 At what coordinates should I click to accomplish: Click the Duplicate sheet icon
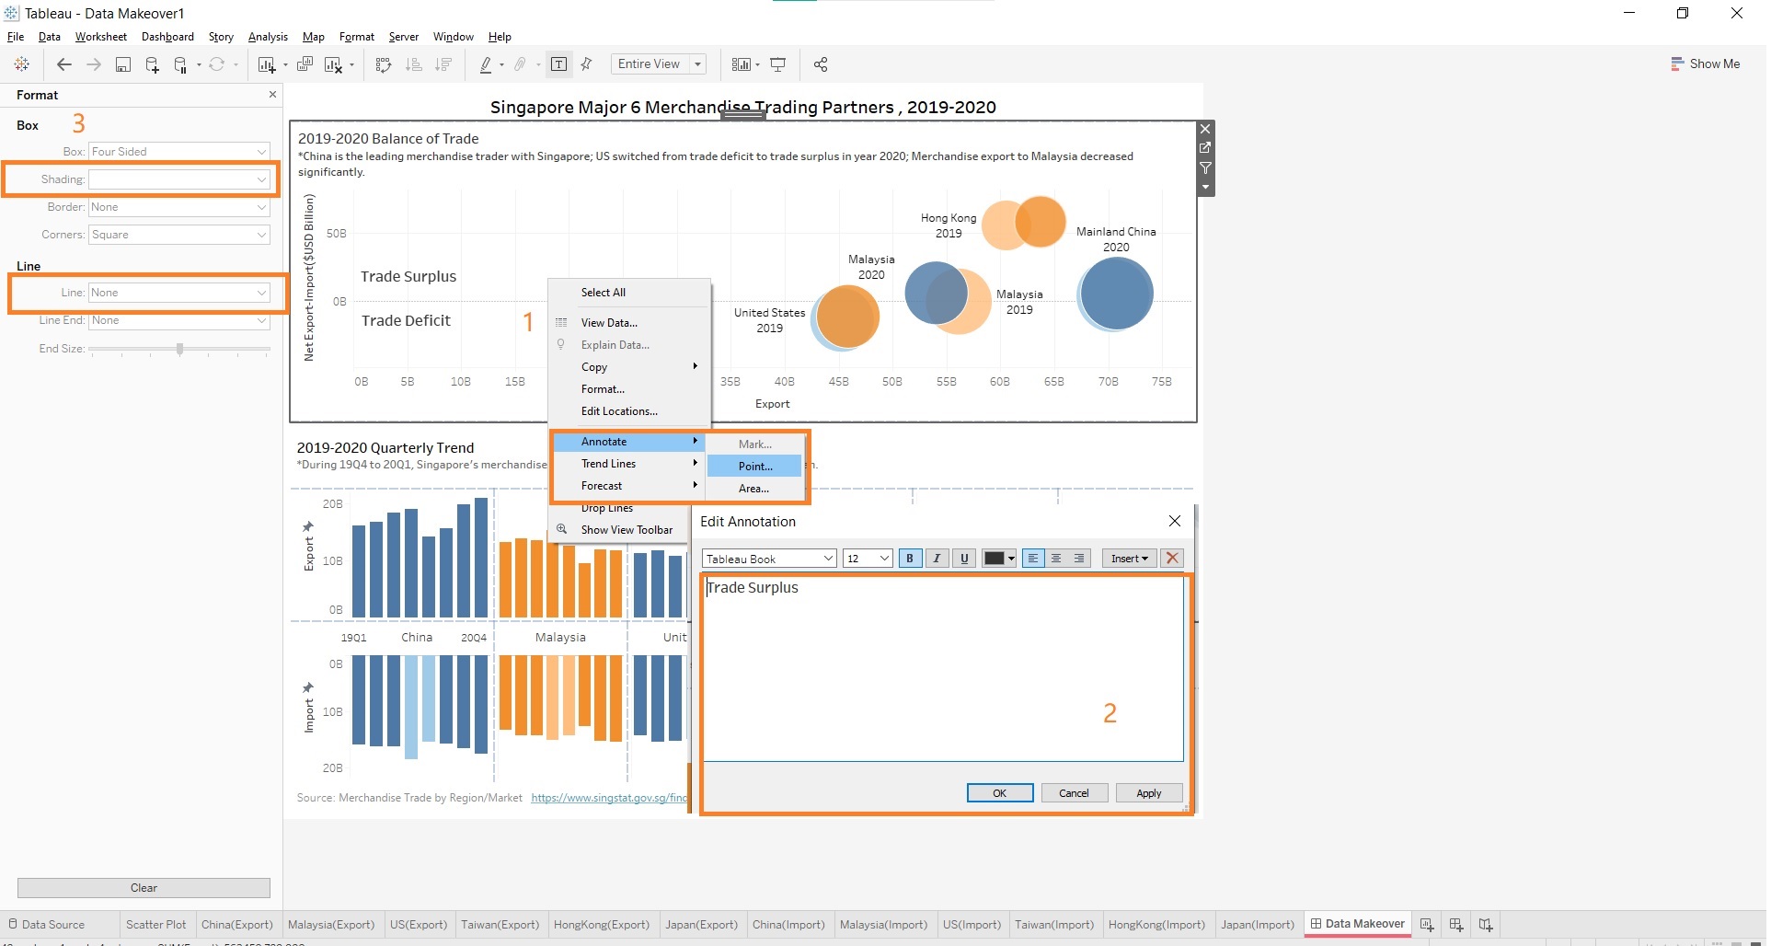(x=305, y=64)
